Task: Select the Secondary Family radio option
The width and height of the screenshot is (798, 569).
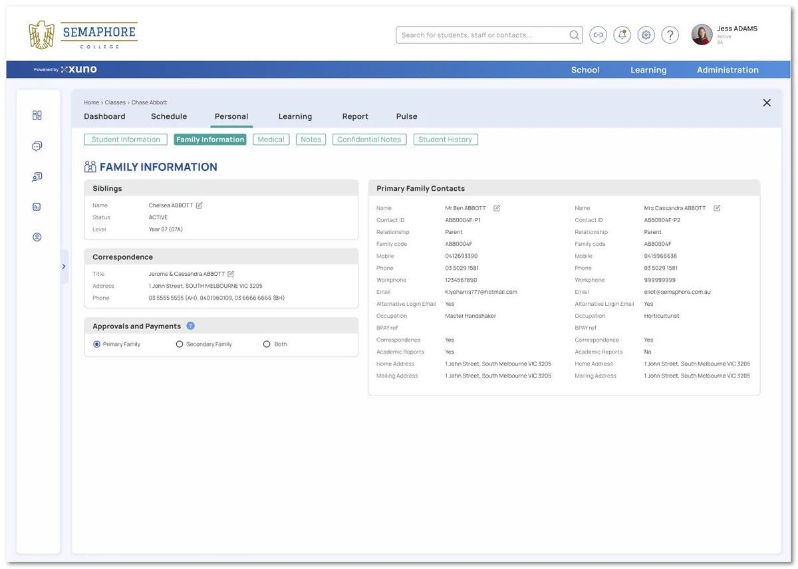Action: coord(180,344)
